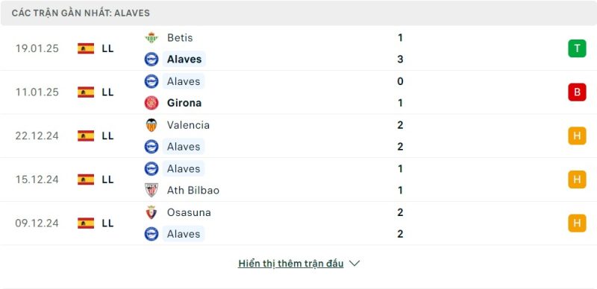Click the Valencia bat crest icon
This screenshot has width=597, height=289.
pos(151,125)
